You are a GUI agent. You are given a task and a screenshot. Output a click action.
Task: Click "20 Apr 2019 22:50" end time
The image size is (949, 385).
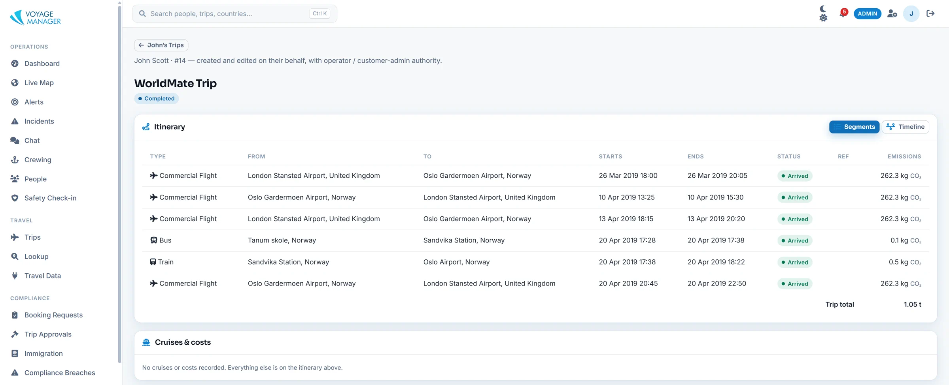(716, 284)
